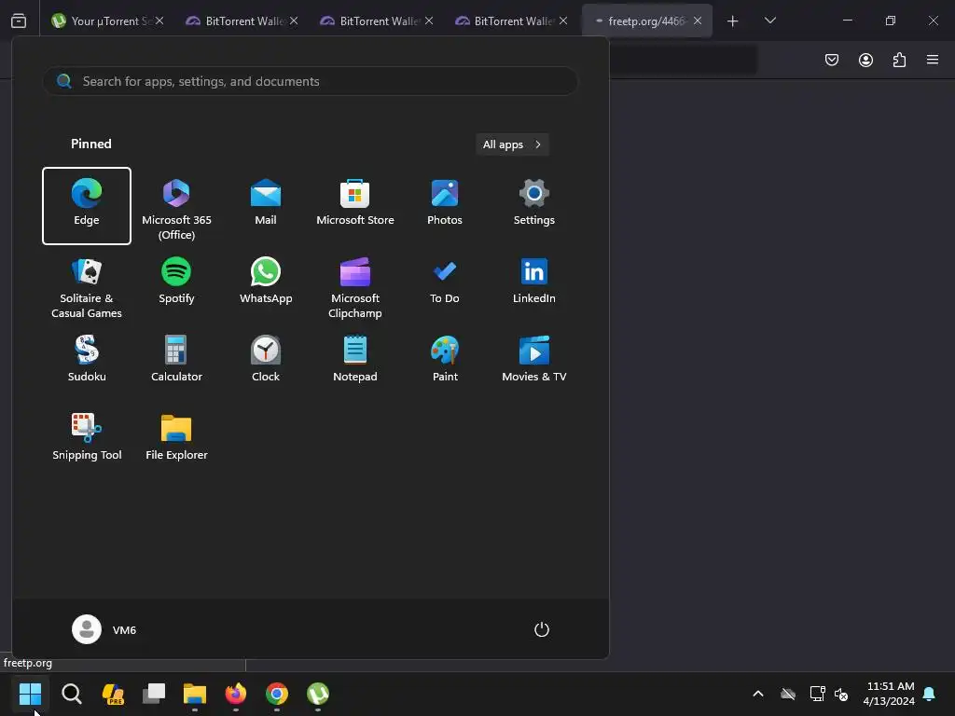Viewport: 955px width, 716px height.
Task: Show hidden system tray icons
Action: coord(758,694)
